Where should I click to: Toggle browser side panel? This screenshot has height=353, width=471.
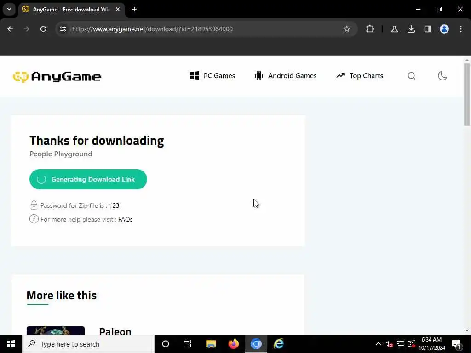pos(427,29)
